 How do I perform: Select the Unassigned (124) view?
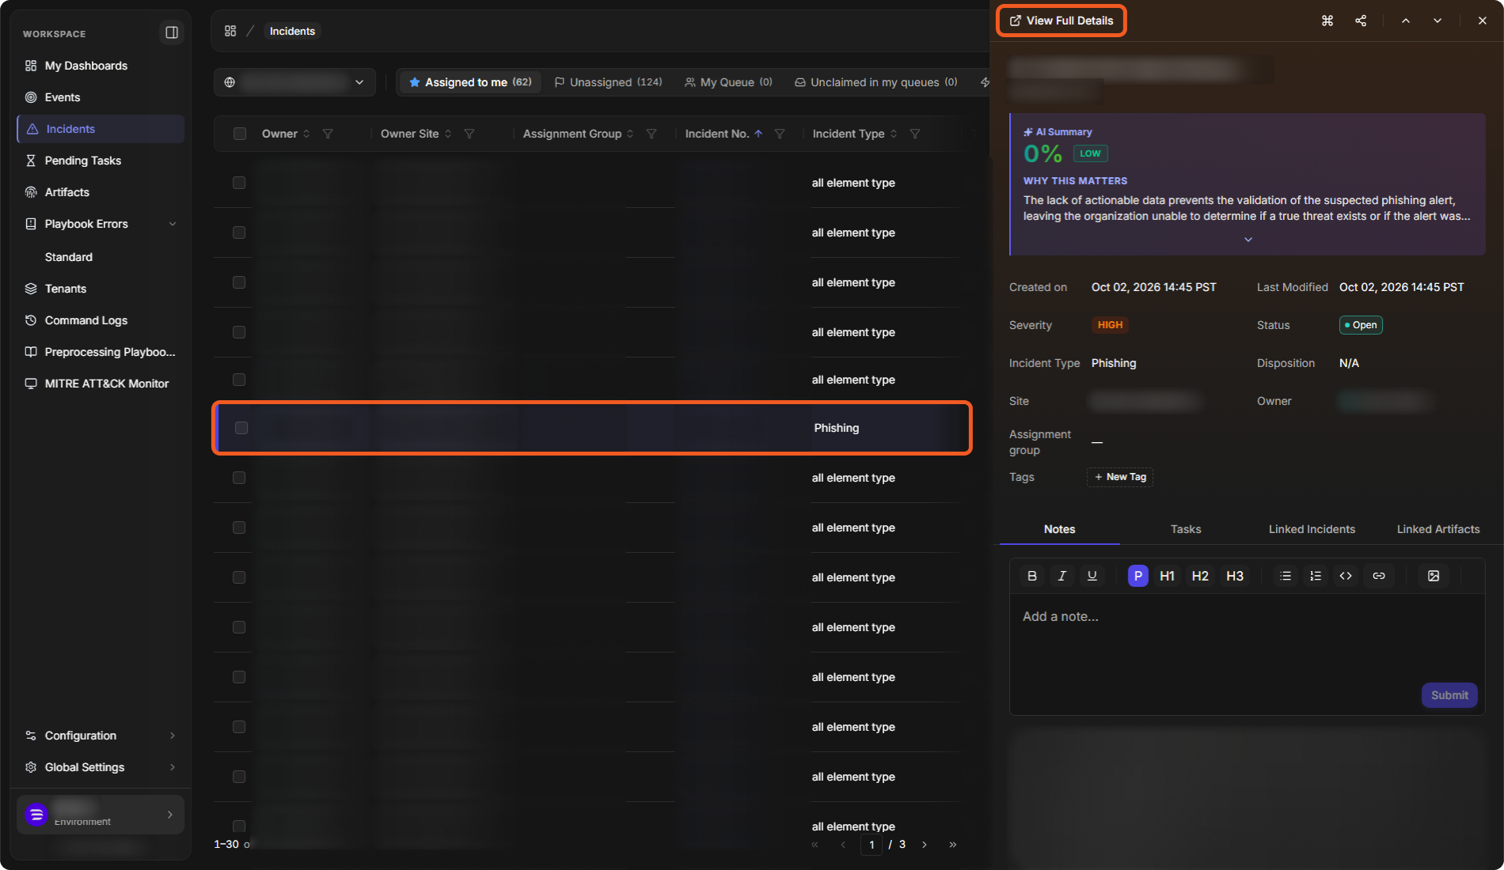(x=608, y=82)
